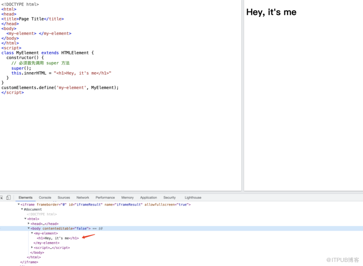Image resolution: width=363 pixels, height=266 pixels.
Task: Open the Security tab
Action: coord(169,197)
